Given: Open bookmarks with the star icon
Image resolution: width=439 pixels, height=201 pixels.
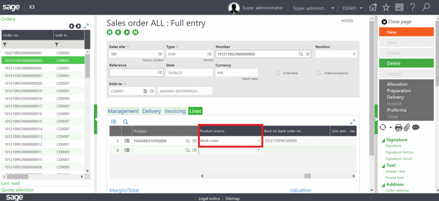Looking at the screenshot, I should pyautogui.click(x=386, y=8).
